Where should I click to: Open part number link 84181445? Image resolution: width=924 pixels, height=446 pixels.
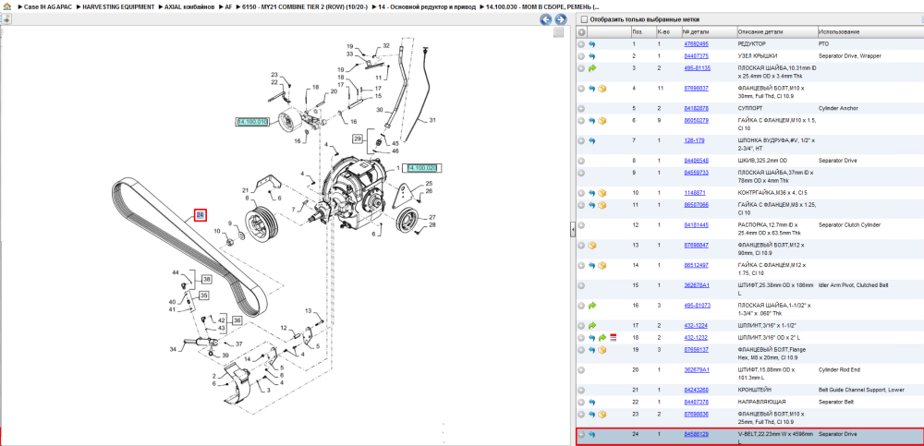click(x=696, y=225)
